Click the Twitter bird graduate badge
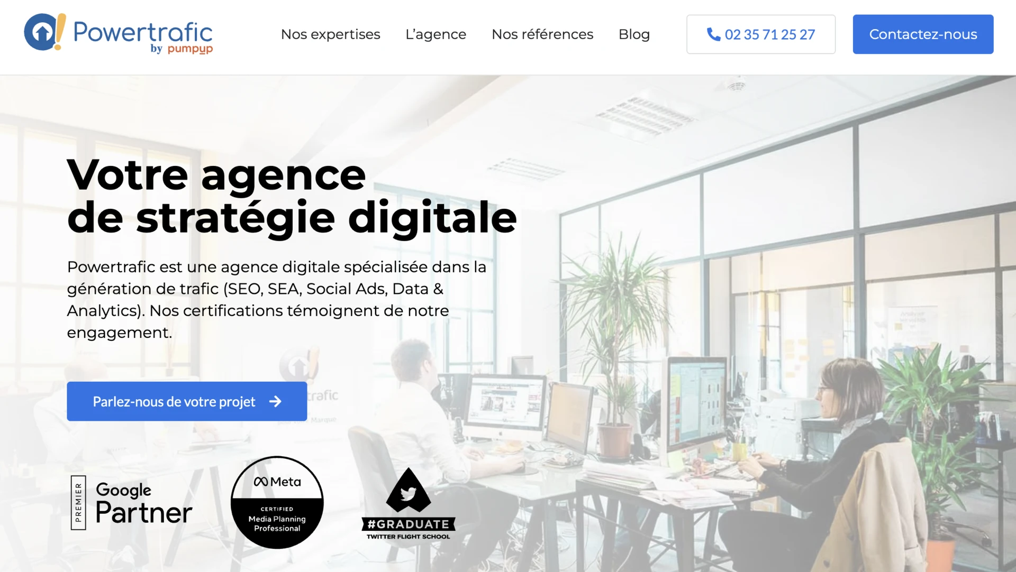 pyautogui.click(x=408, y=504)
